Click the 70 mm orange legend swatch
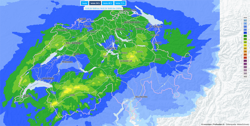The image size is (250, 126). 245,51
